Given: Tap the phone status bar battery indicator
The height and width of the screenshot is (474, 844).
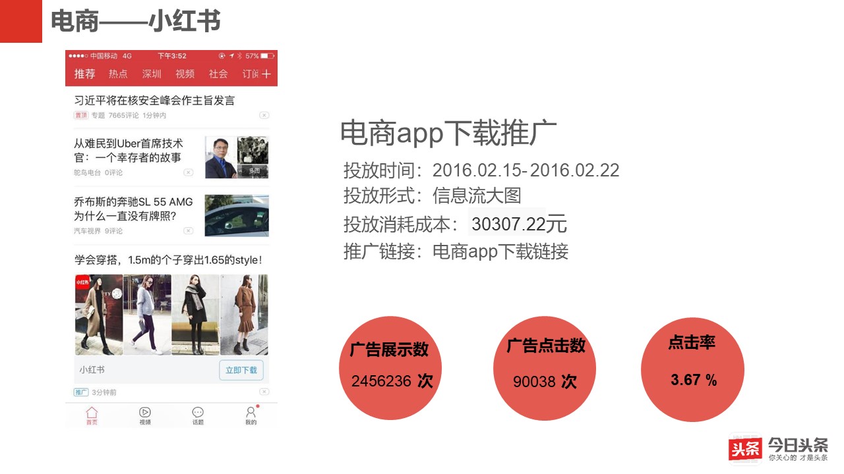Looking at the screenshot, I should 267,56.
